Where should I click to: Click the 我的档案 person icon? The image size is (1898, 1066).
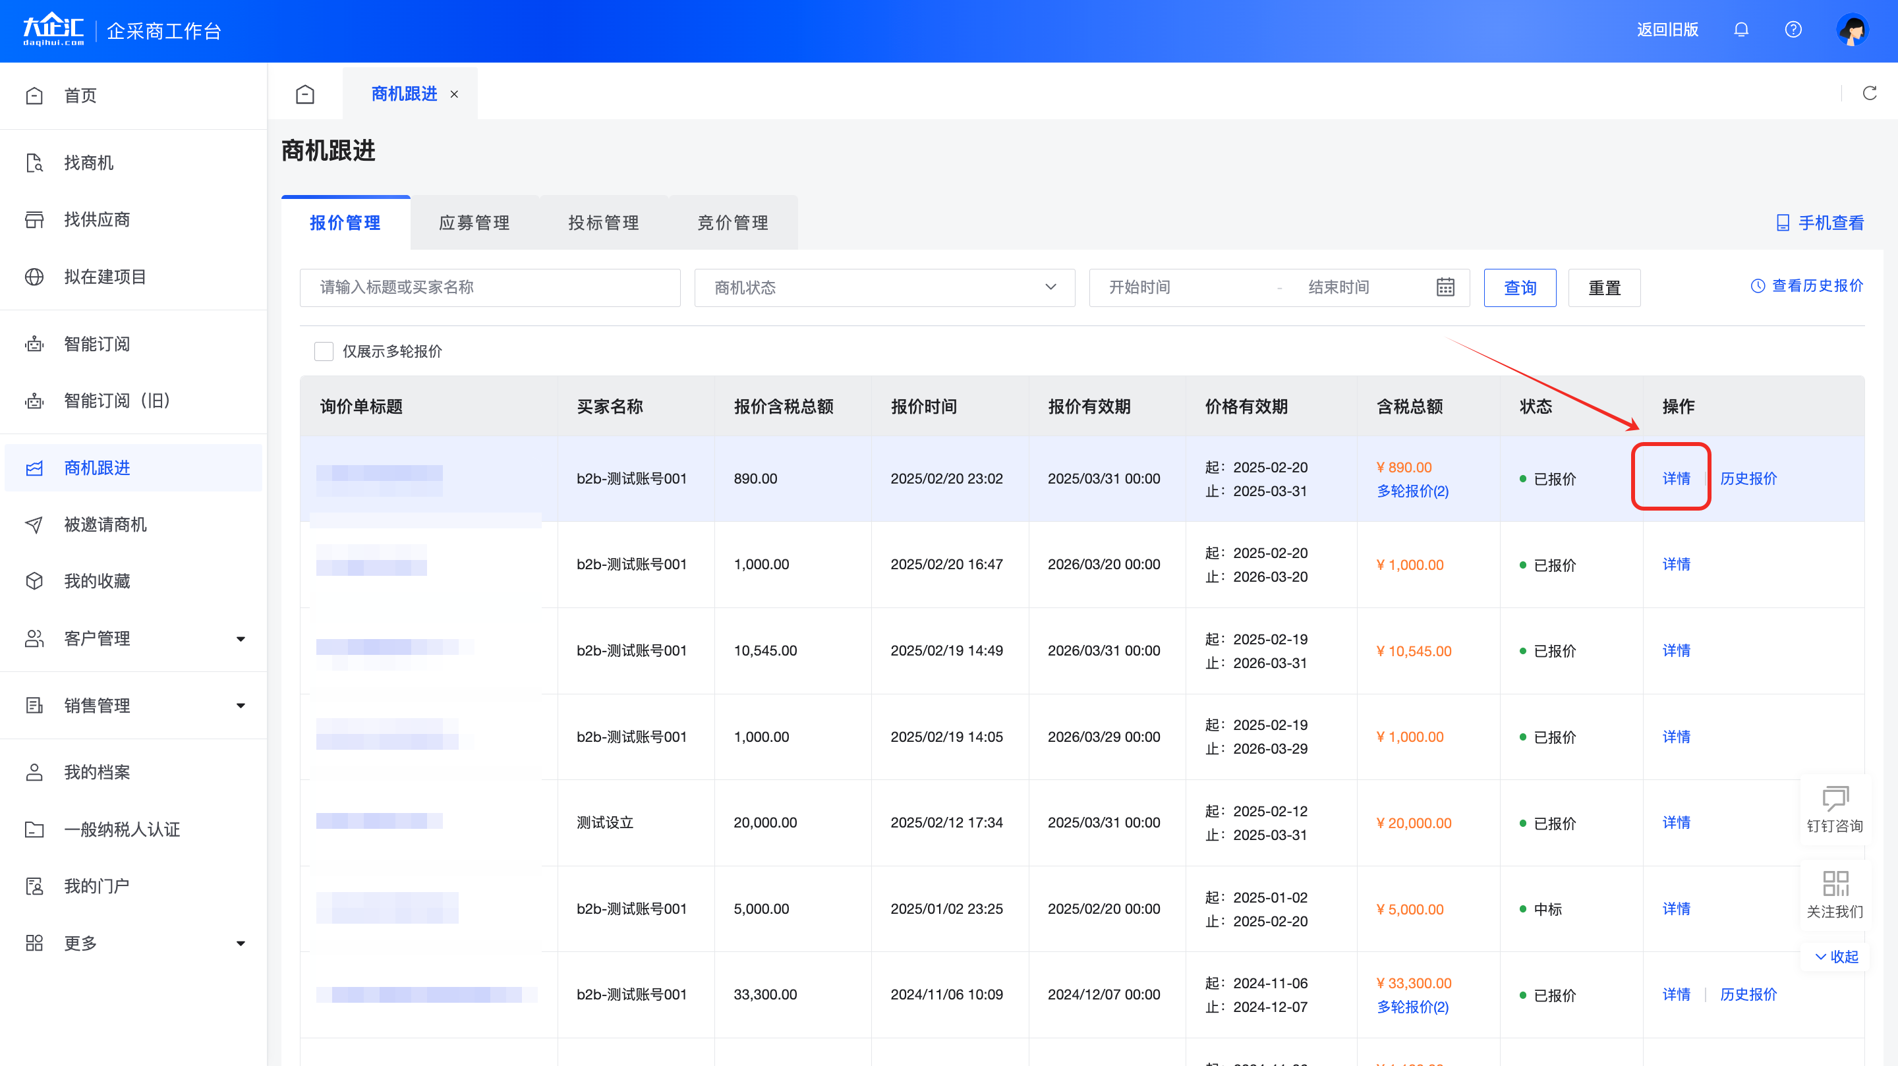tap(34, 772)
